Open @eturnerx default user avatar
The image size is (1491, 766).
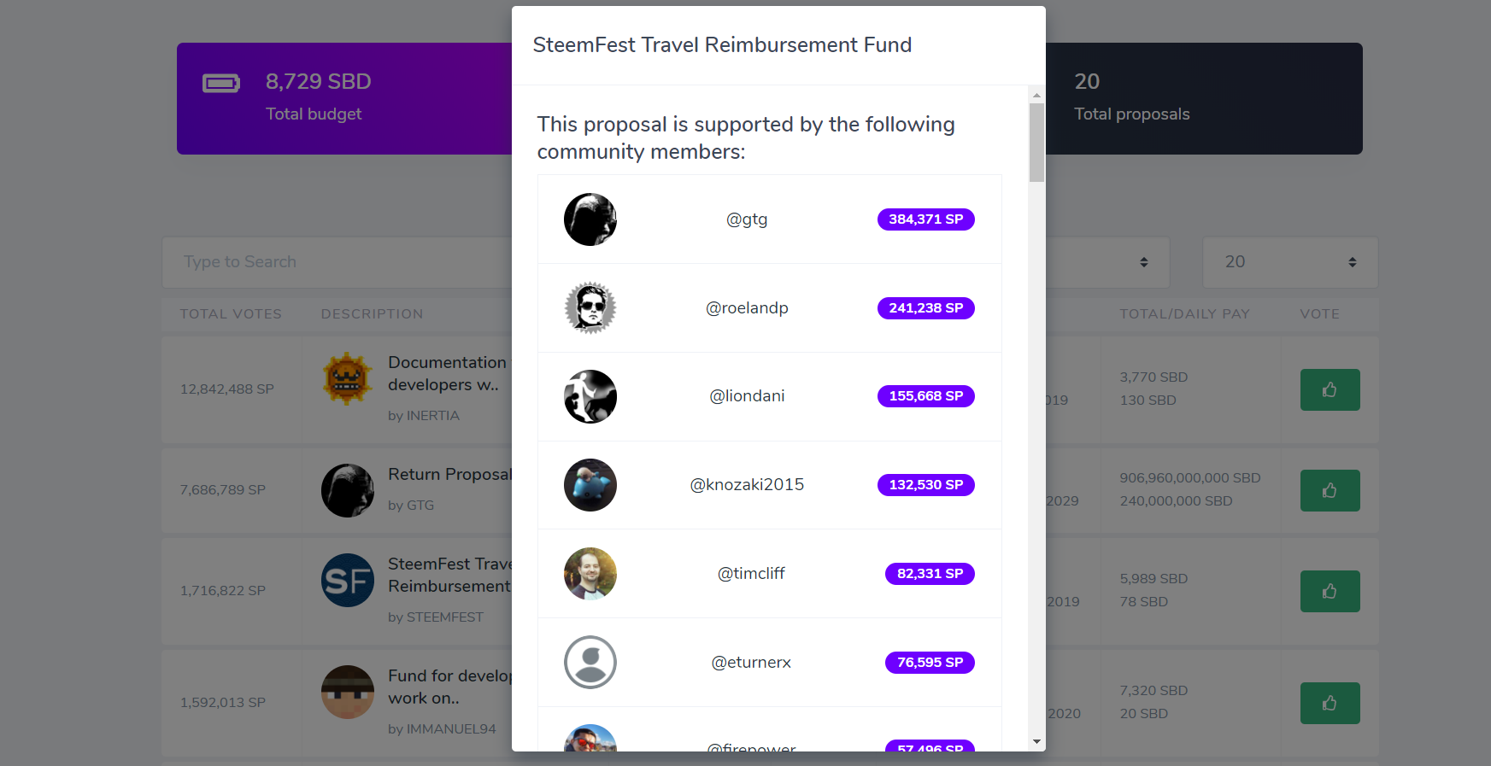(590, 662)
